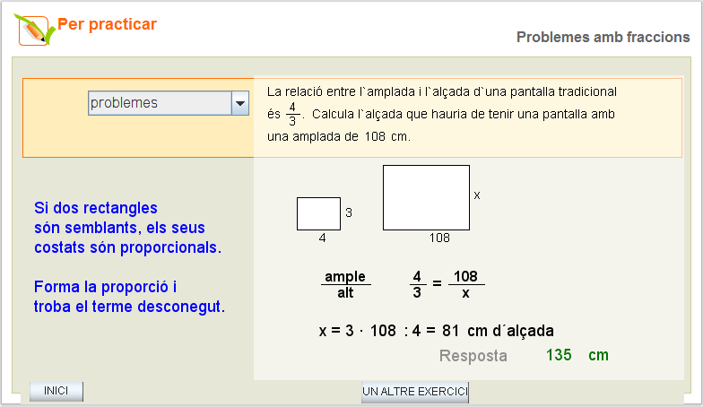
Task: Click the 108 over x fraction
Action: click(465, 284)
